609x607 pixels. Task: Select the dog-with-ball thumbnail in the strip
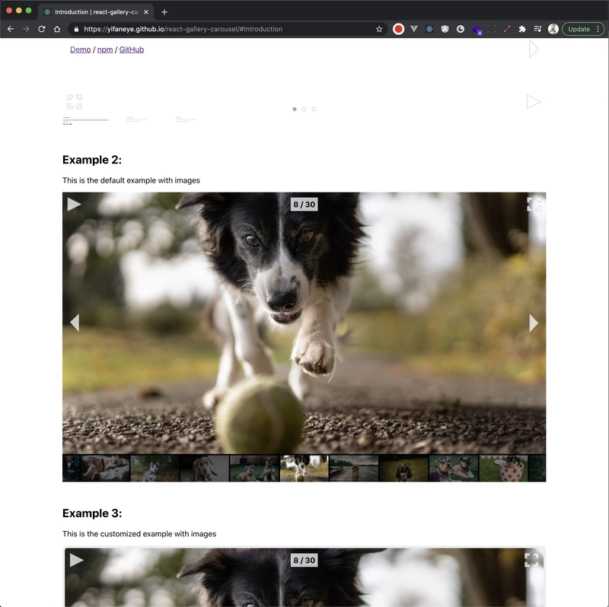[x=302, y=468]
